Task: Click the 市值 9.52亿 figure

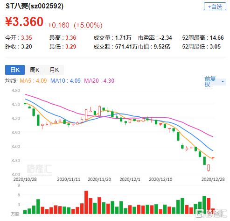Action: pos(162,47)
